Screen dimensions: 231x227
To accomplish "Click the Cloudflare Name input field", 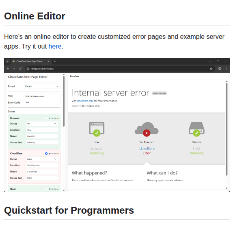I will (42, 172).
